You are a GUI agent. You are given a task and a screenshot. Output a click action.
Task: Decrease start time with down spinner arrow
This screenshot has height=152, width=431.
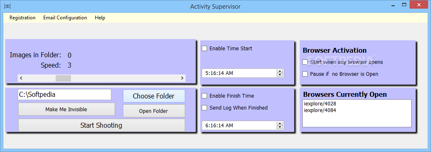[x=280, y=75]
